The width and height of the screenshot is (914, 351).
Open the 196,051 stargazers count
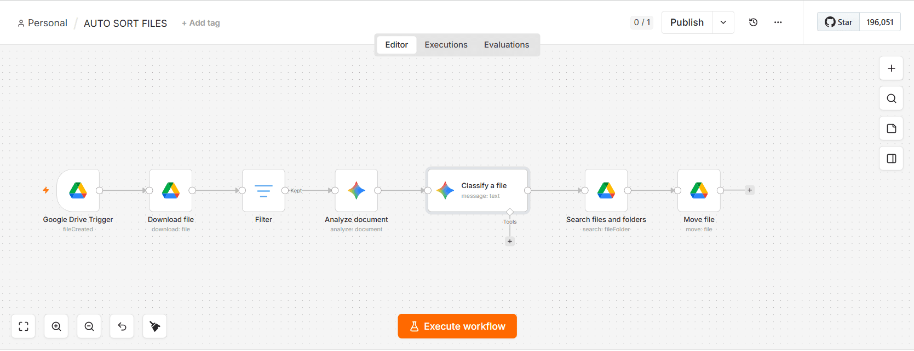coord(880,22)
